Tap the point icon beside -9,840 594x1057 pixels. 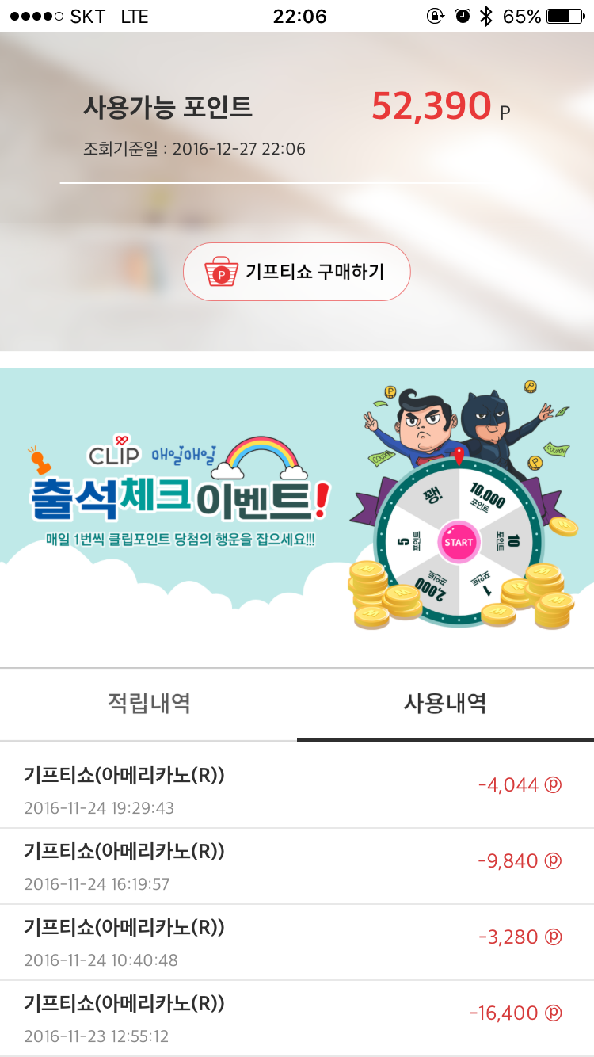click(x=554, y=861)
